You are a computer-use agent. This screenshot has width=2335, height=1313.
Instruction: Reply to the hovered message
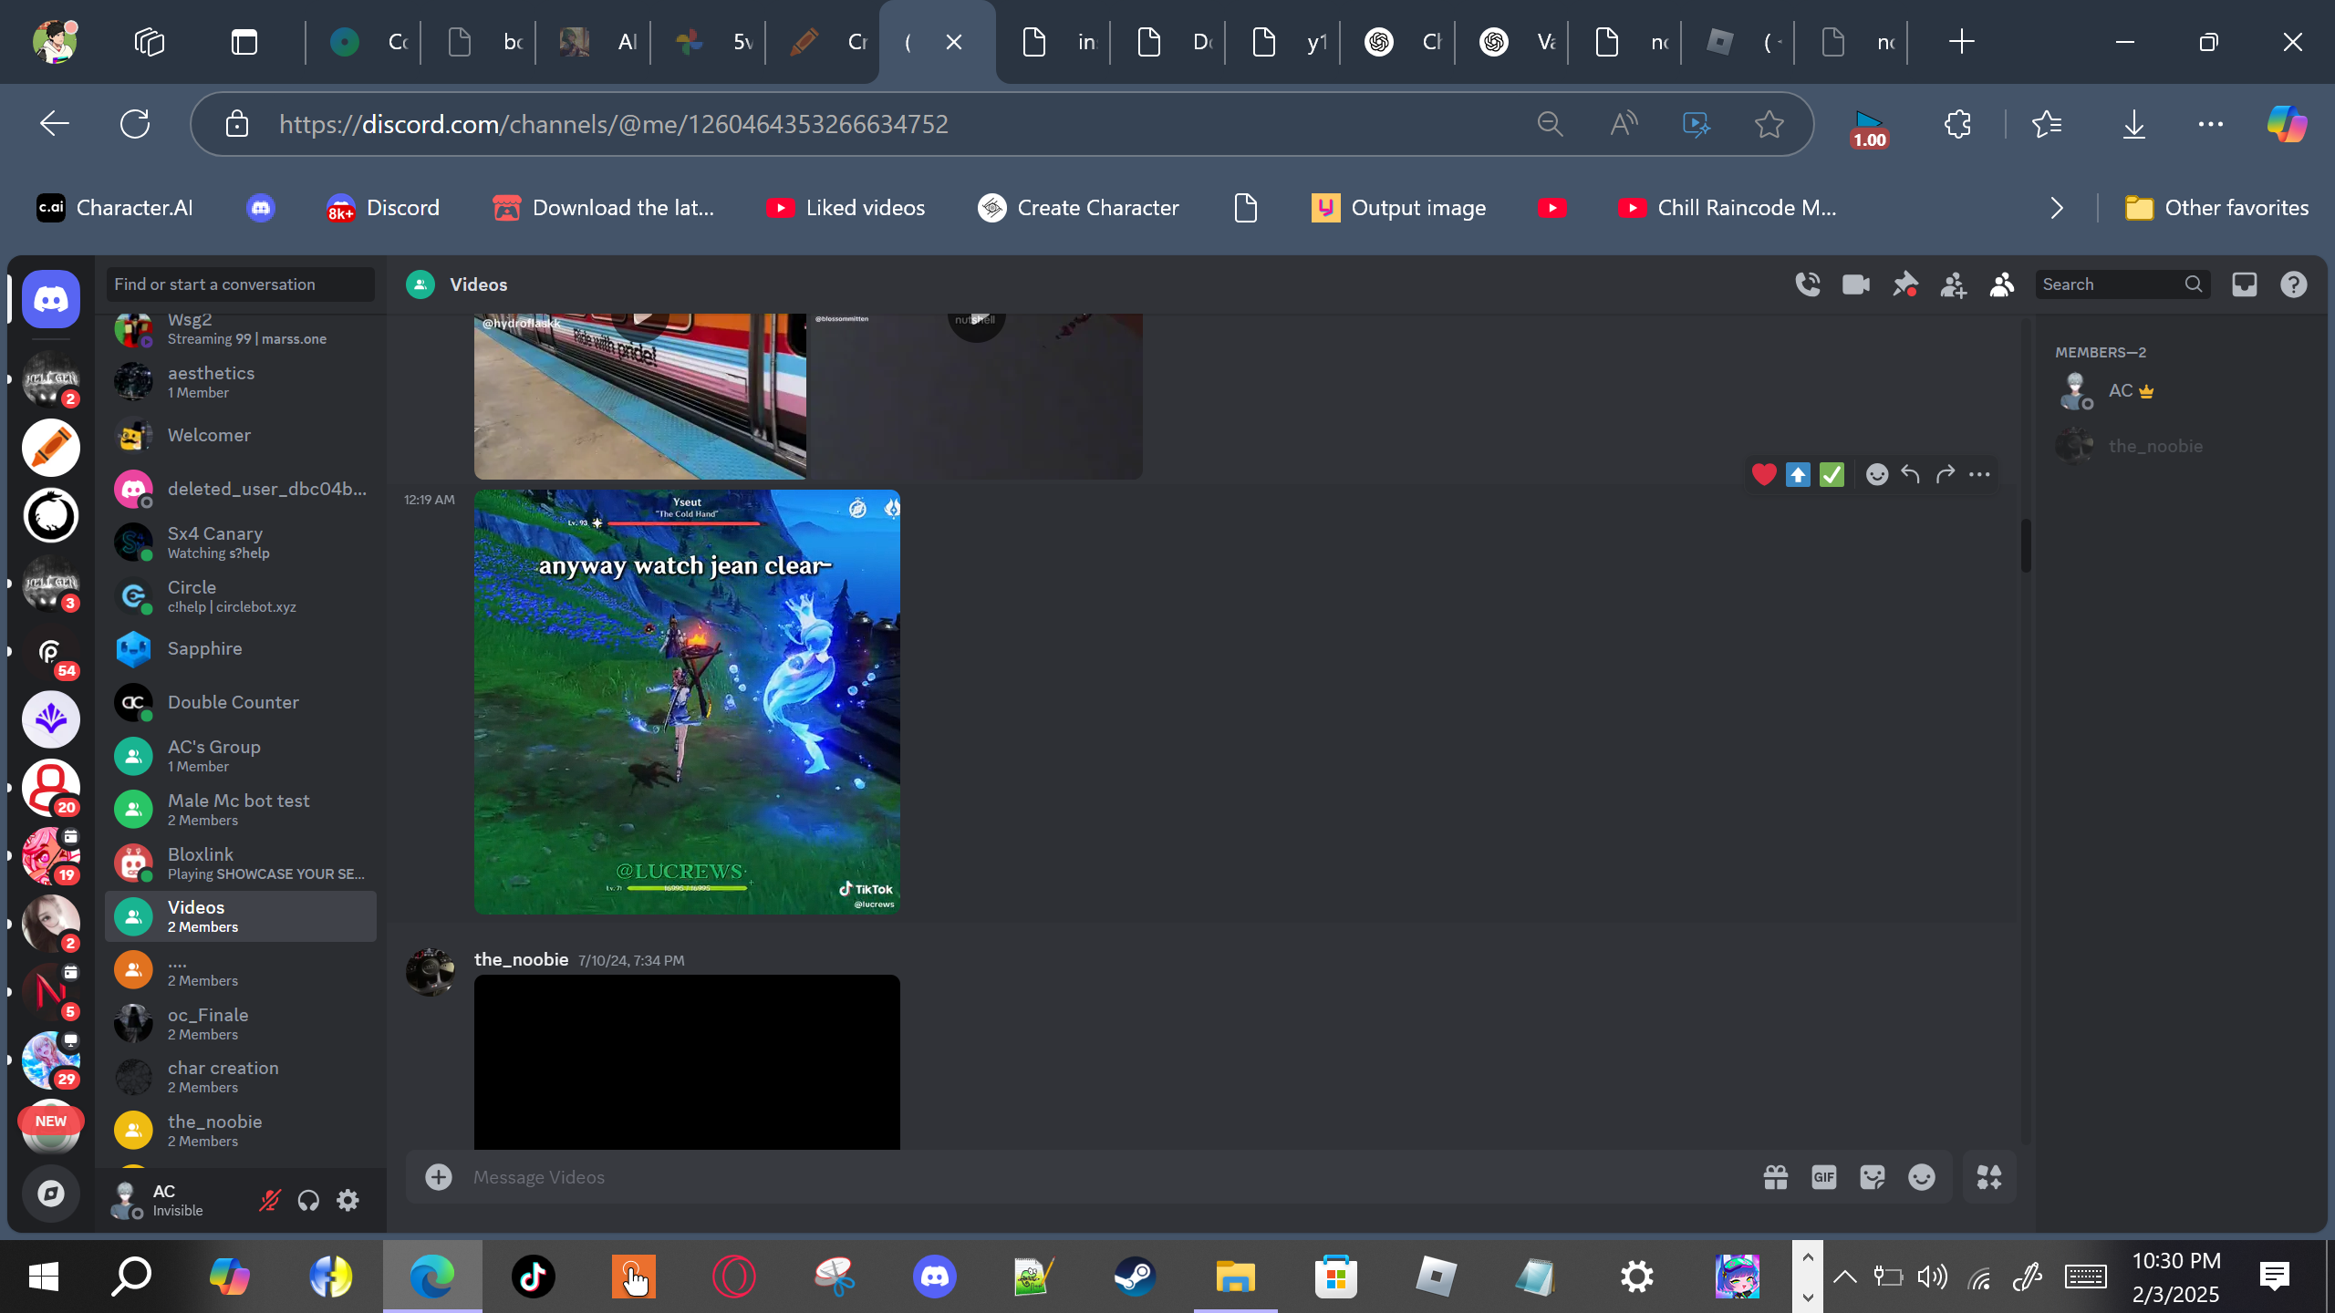(x=1911, y=474)
